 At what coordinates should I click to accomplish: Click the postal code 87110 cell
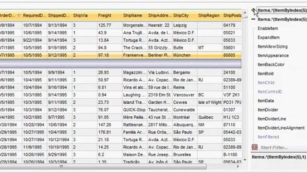[232, 124]
